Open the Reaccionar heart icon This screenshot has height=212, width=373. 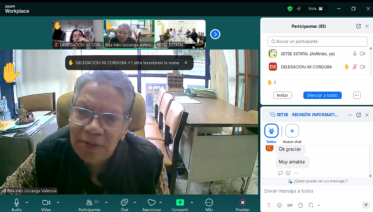point(151,202)
